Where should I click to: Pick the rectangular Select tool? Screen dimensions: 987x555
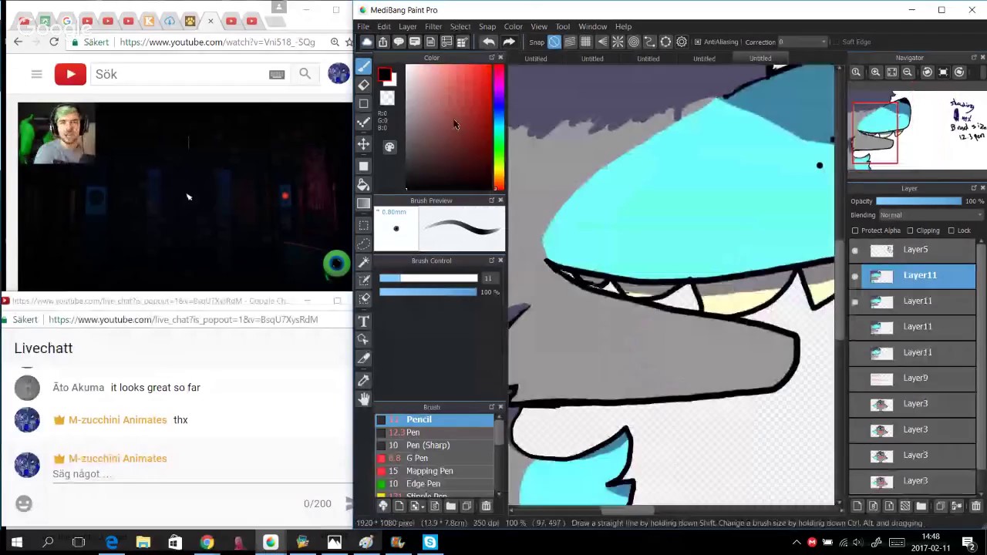coord(364,225)
